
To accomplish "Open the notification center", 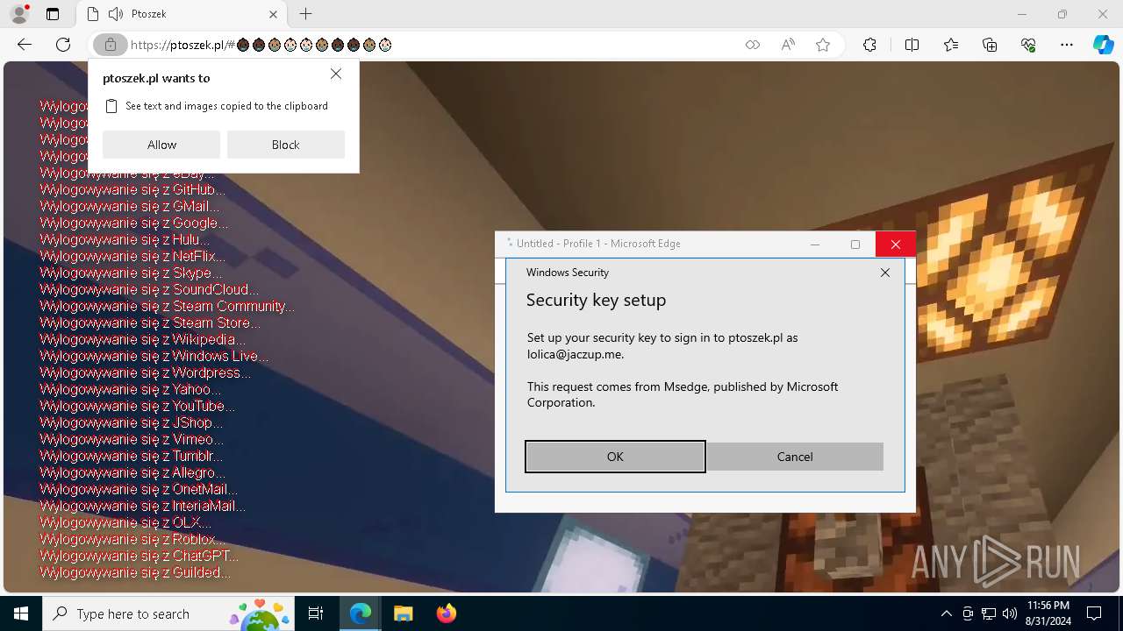I will click(x=1094, y=613).
